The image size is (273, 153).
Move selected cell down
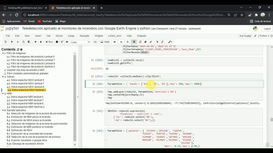(41, 42)
